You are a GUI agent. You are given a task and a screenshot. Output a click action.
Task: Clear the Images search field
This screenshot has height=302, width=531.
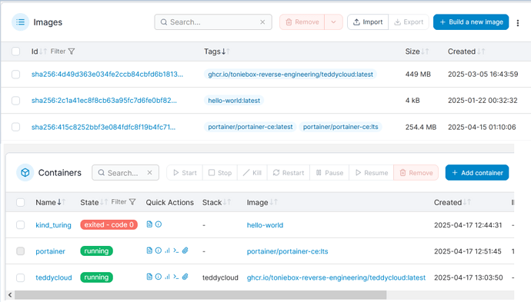262,22
